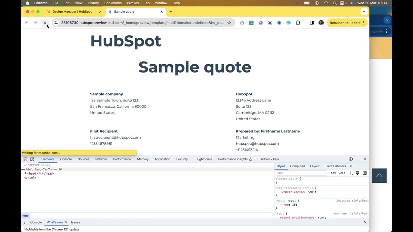Show more Styles pane tabs
Viewport: 413px width, 232px height.
pos(351,166)
